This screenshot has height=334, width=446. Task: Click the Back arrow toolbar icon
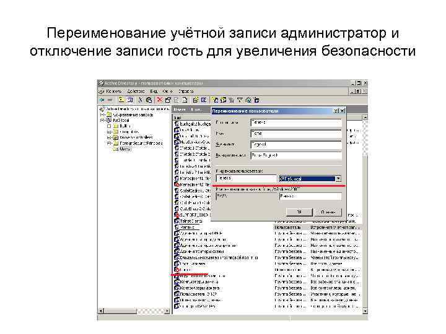click(102, 100)
